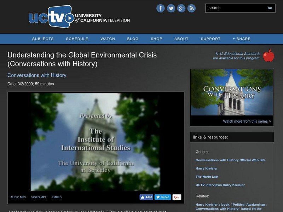Play the video in the player
Viewport: 283px width, 212px height.
point(96,142)
